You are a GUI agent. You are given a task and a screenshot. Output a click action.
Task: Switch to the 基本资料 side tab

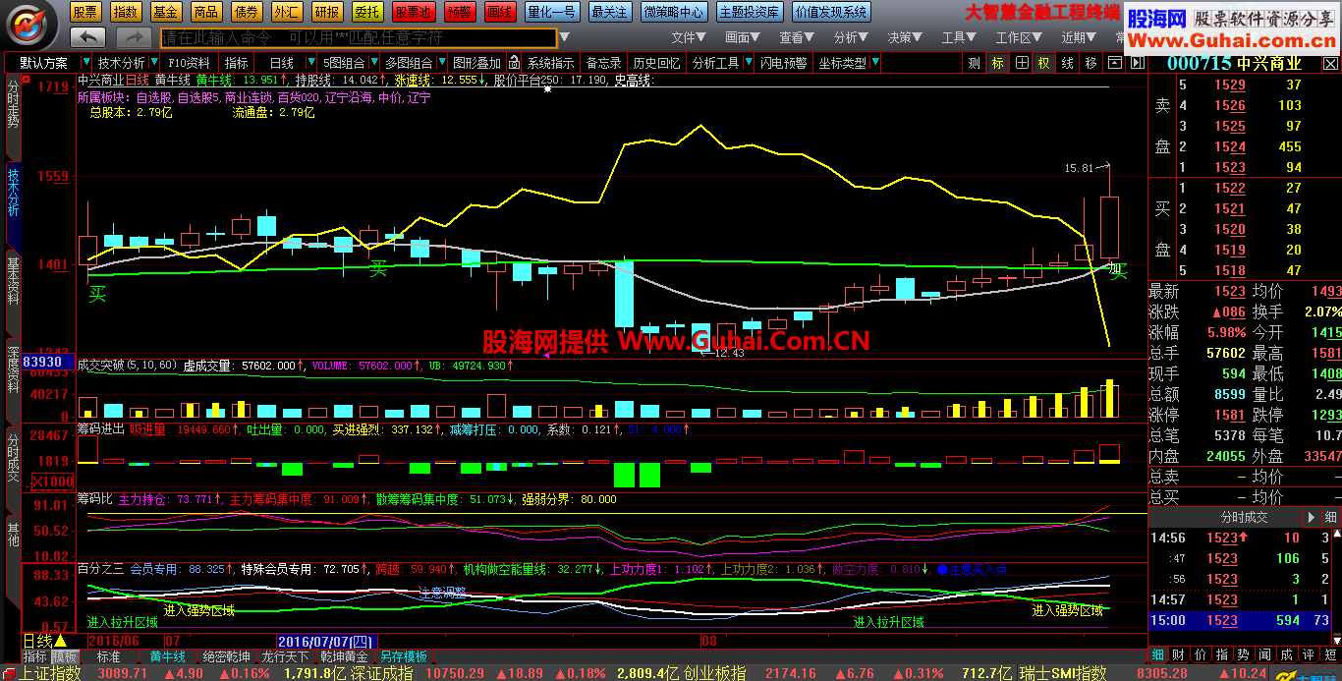tap(13, 281)
